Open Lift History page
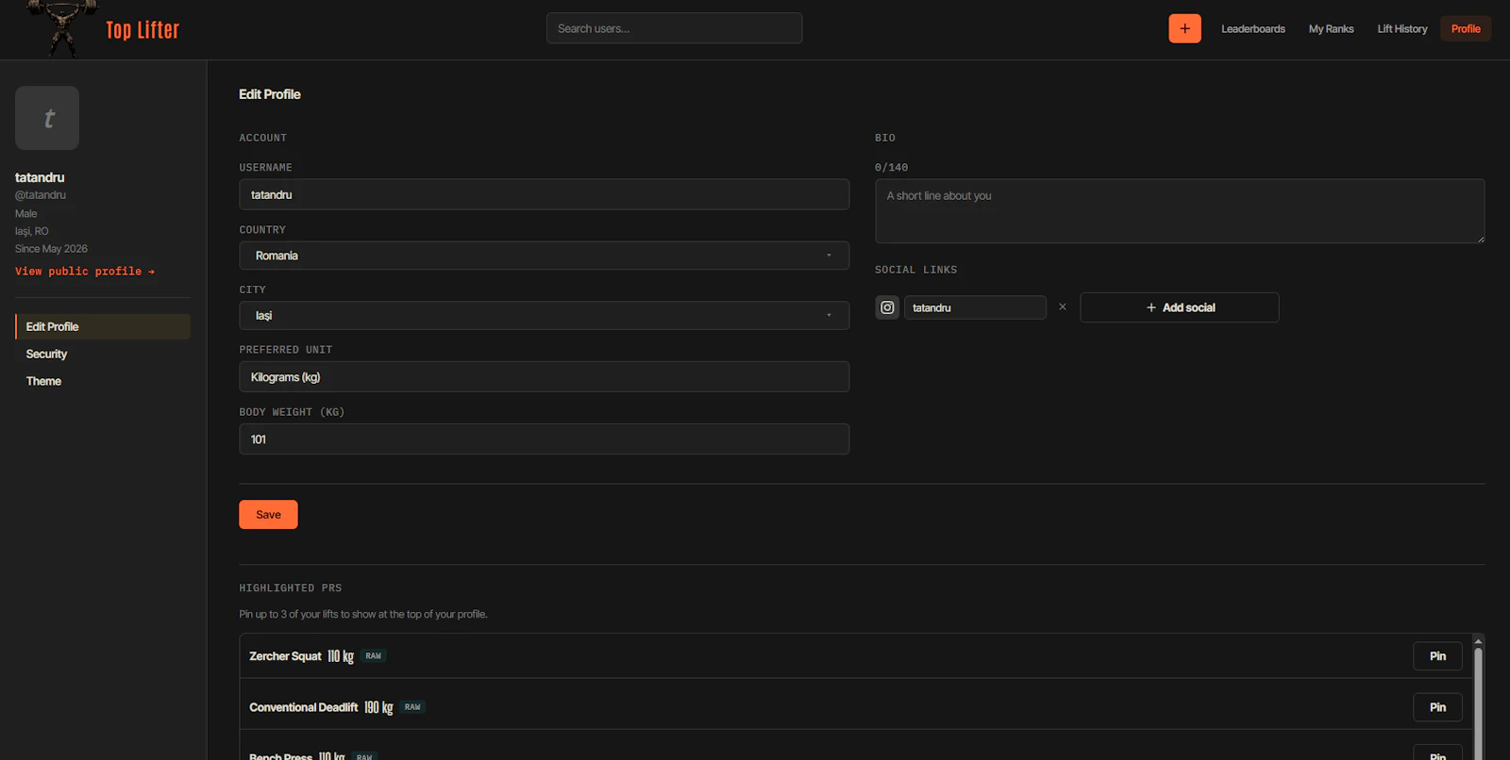The width and height of the screenshot is (1510, 760). [x=1401, y=29]
